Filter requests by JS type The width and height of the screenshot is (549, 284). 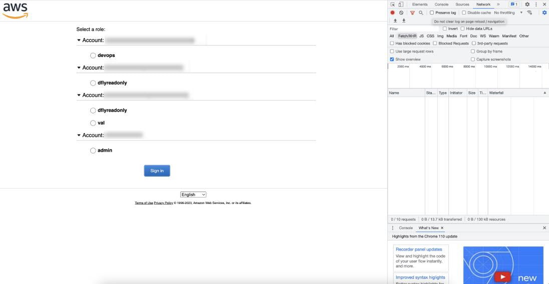click(x=422, y=36)
